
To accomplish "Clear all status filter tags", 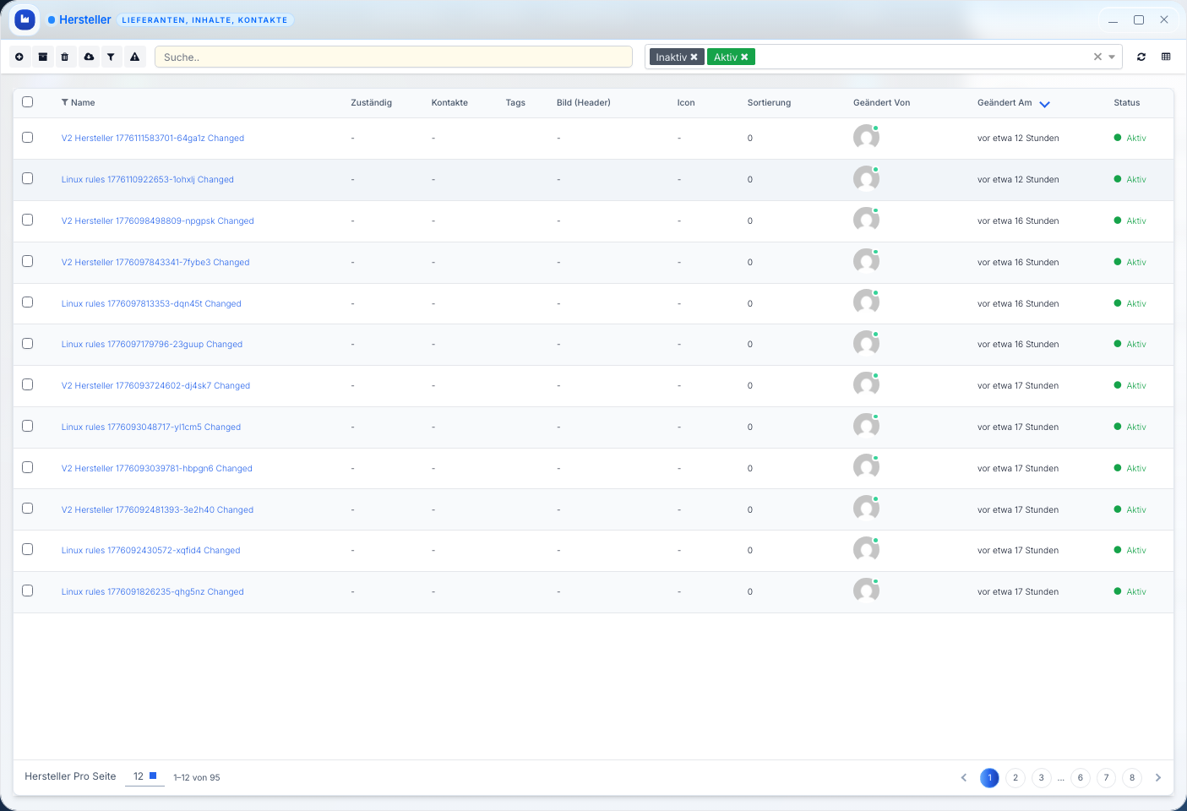I will [x=1097, y=57].
